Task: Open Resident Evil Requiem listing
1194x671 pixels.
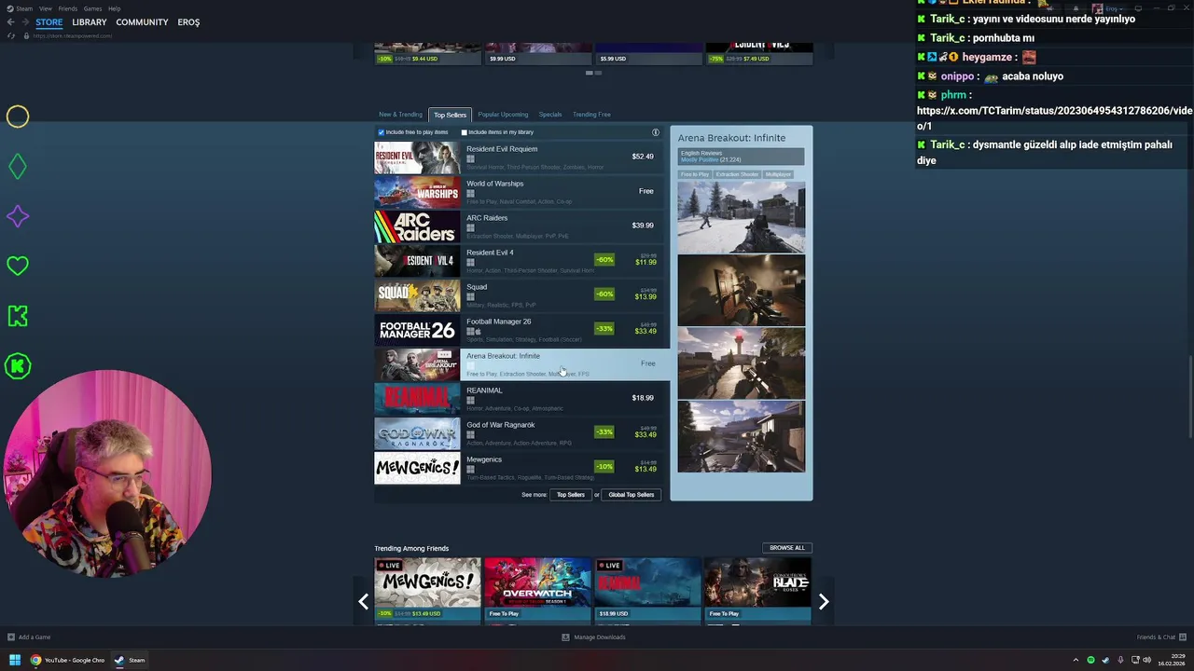Action: pos(518,157)
